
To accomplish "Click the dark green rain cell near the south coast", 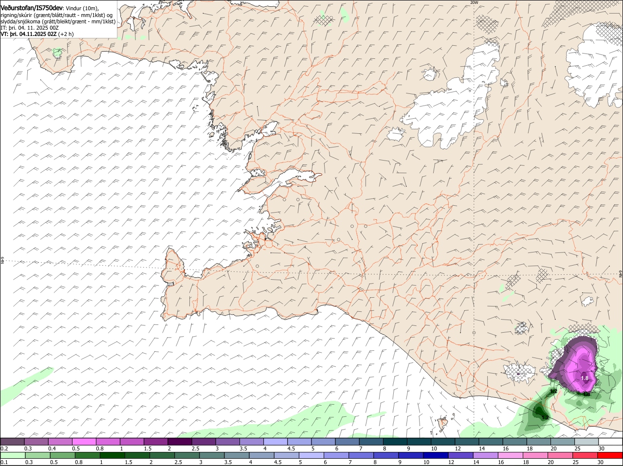I will click(540, 412).
